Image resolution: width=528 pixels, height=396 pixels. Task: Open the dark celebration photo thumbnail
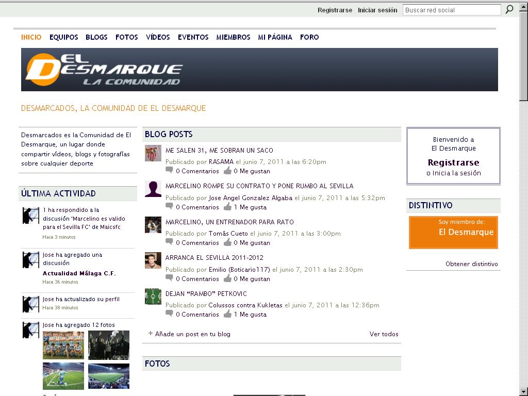pyautogui.click(x=109, y=345)
